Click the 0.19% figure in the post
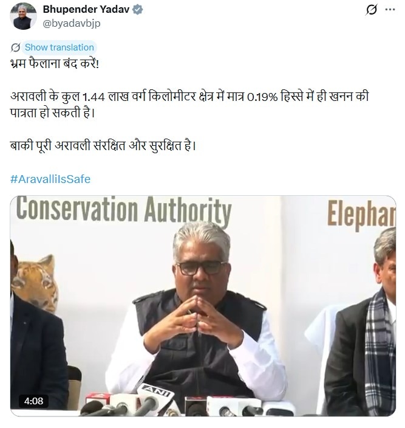The width and height of the screenshot is (405, 428). 262,97
